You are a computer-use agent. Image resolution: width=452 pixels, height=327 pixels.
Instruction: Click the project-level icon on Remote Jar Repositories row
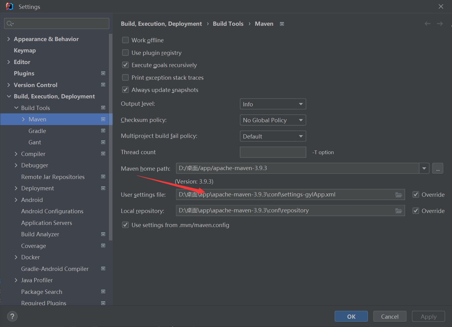103,177
